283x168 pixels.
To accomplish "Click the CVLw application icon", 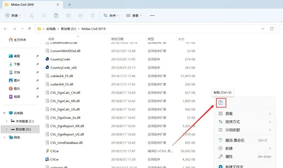I will pos(47,159).
